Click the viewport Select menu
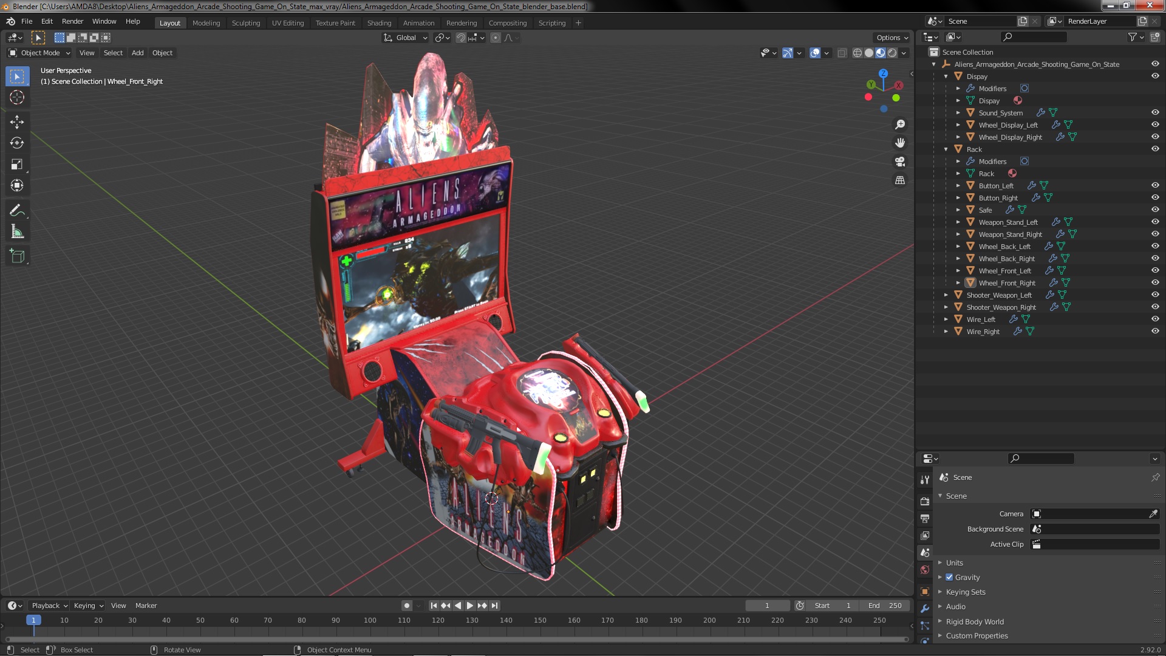The image size is (1166, 656). (113, 53)
